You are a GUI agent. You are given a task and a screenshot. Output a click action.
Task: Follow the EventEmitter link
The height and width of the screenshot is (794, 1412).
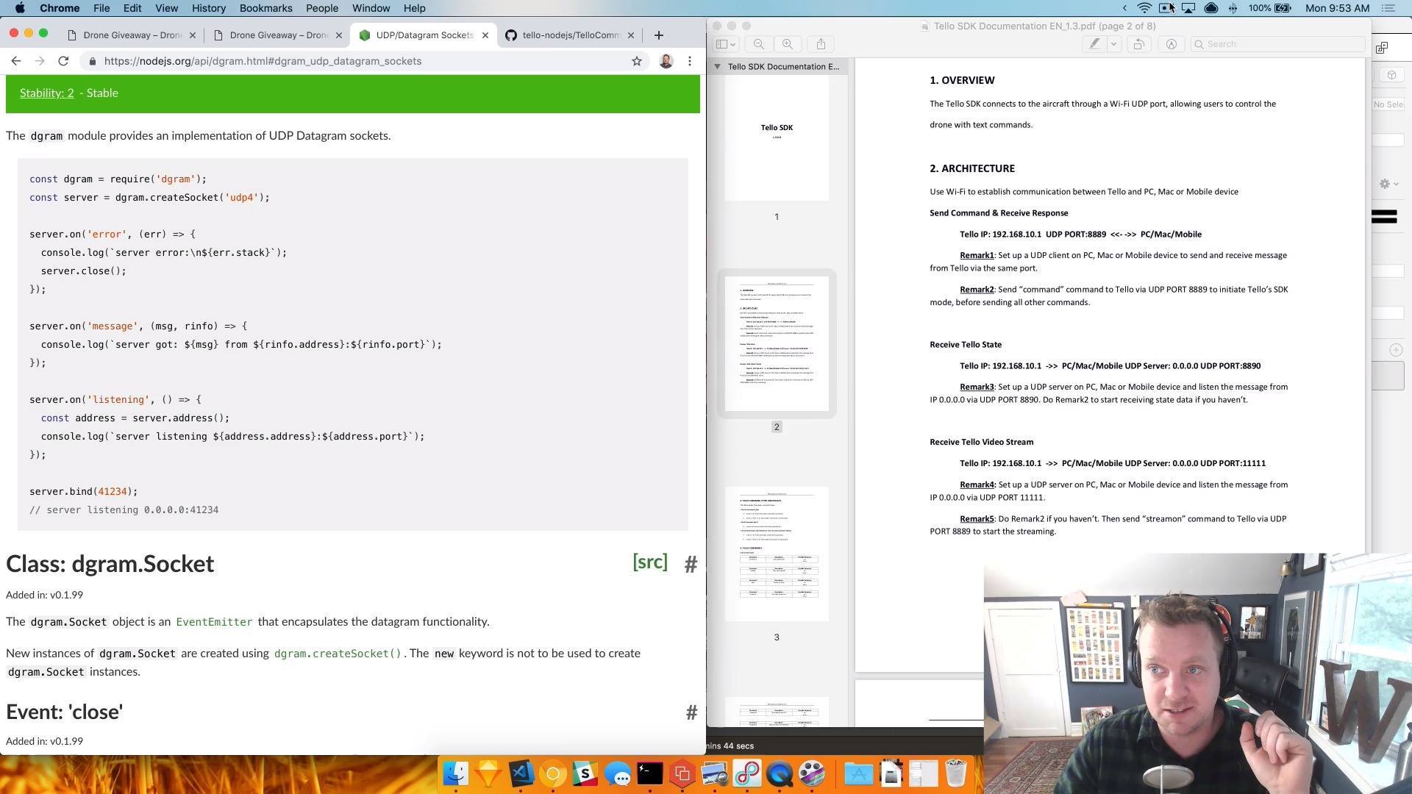pos(214,622)
